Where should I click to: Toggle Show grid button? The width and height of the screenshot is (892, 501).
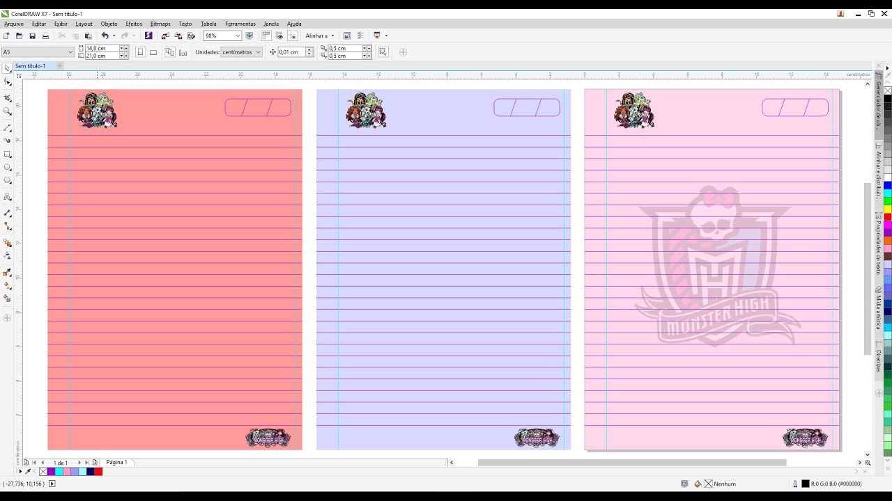tap(279, 35)
